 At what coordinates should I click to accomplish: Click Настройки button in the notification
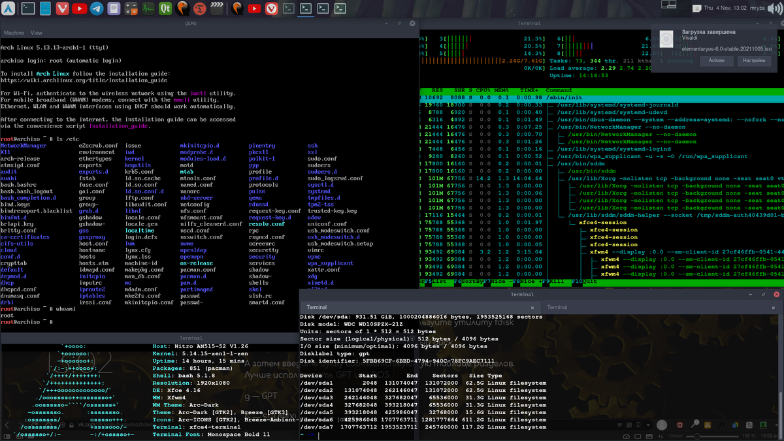pos(754,61)
